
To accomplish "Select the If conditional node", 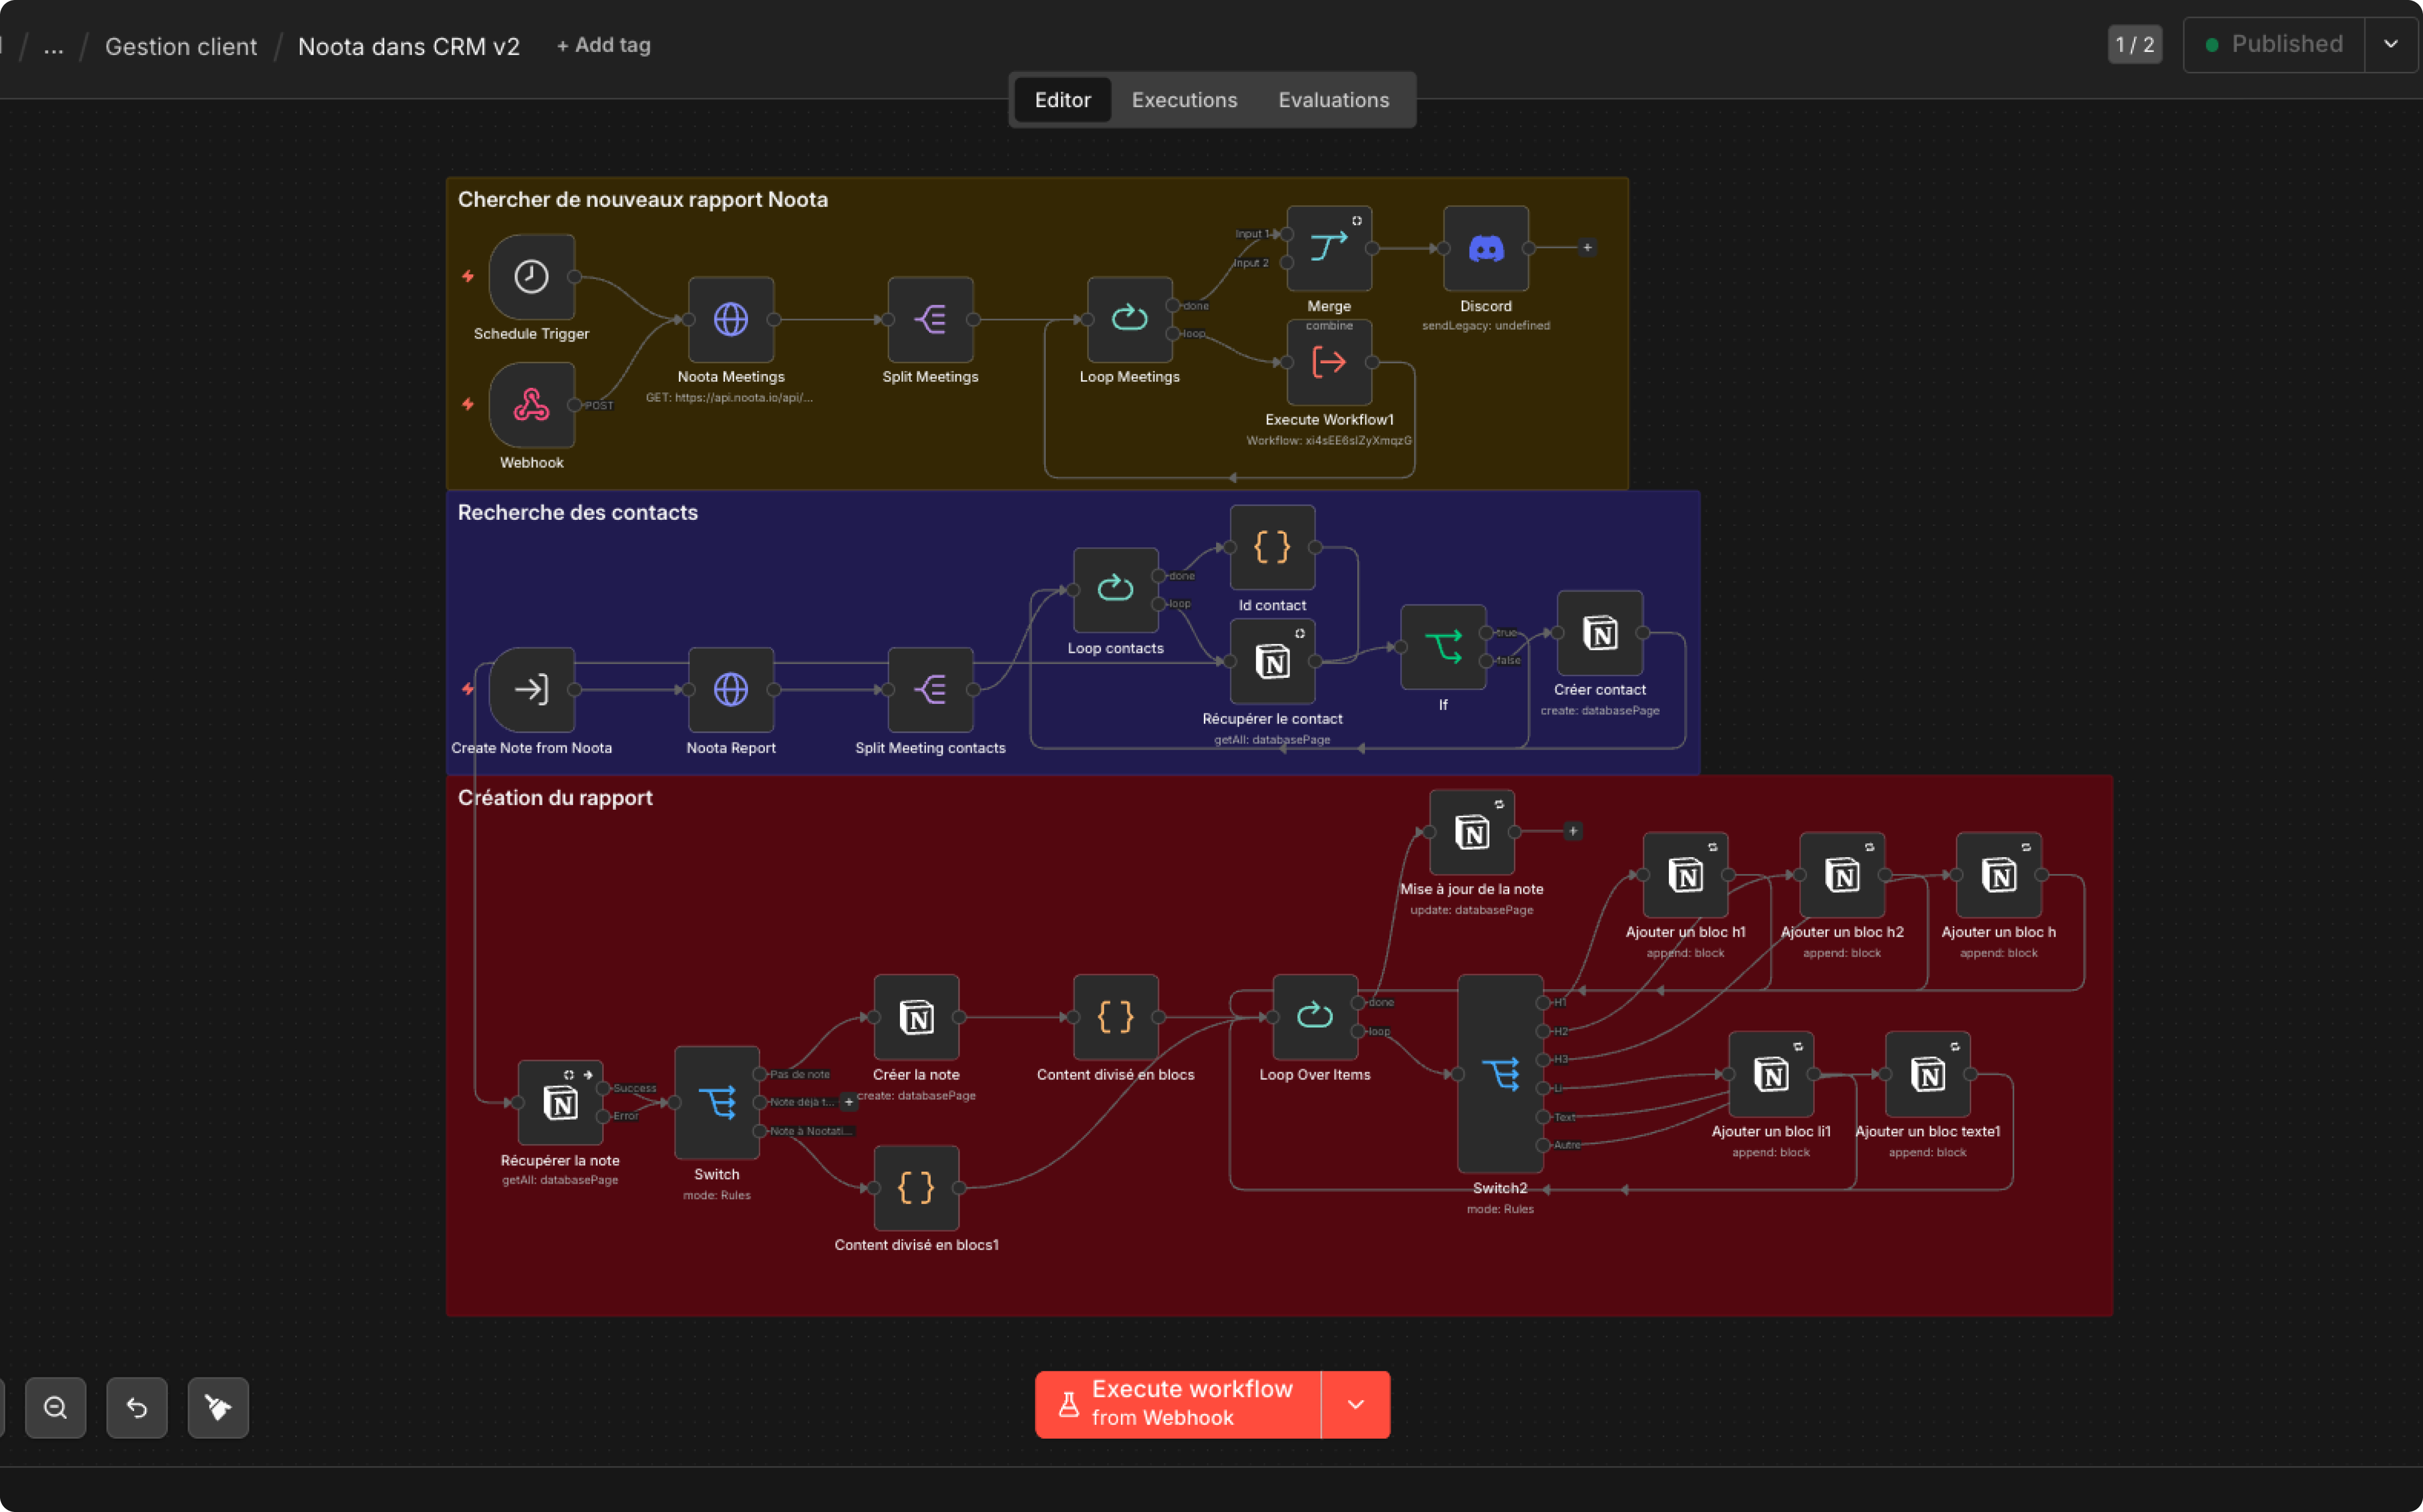I will pyautogui.click(x=1442, y=647).
